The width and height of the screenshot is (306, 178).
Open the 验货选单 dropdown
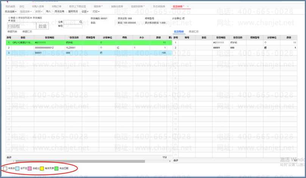[x=26, y=11]
